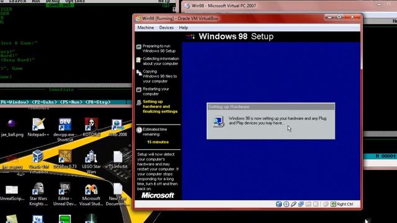Viewport: 397px width, 223px height.
Task: Click the network adapters icon in VirtualBox status bar
Action: 301,204
